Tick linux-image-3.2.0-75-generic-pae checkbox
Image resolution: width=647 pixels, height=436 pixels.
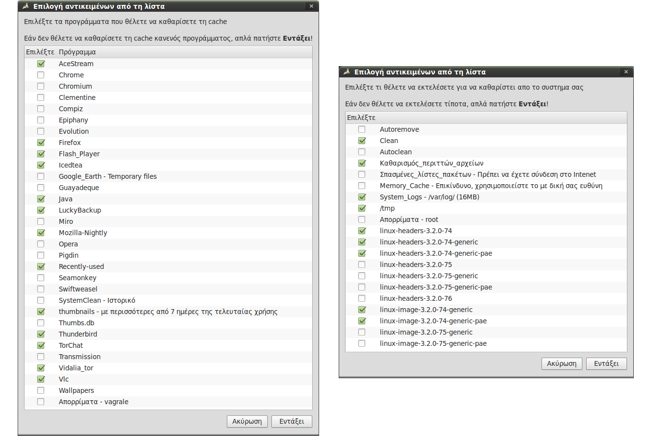(x=362, y=343)
